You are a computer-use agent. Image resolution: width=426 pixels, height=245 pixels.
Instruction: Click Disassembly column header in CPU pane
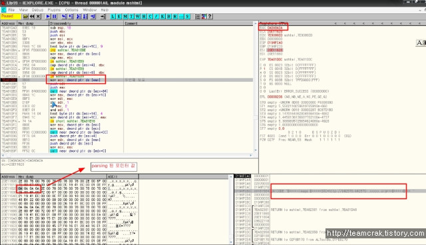click(x=86, y=23)
